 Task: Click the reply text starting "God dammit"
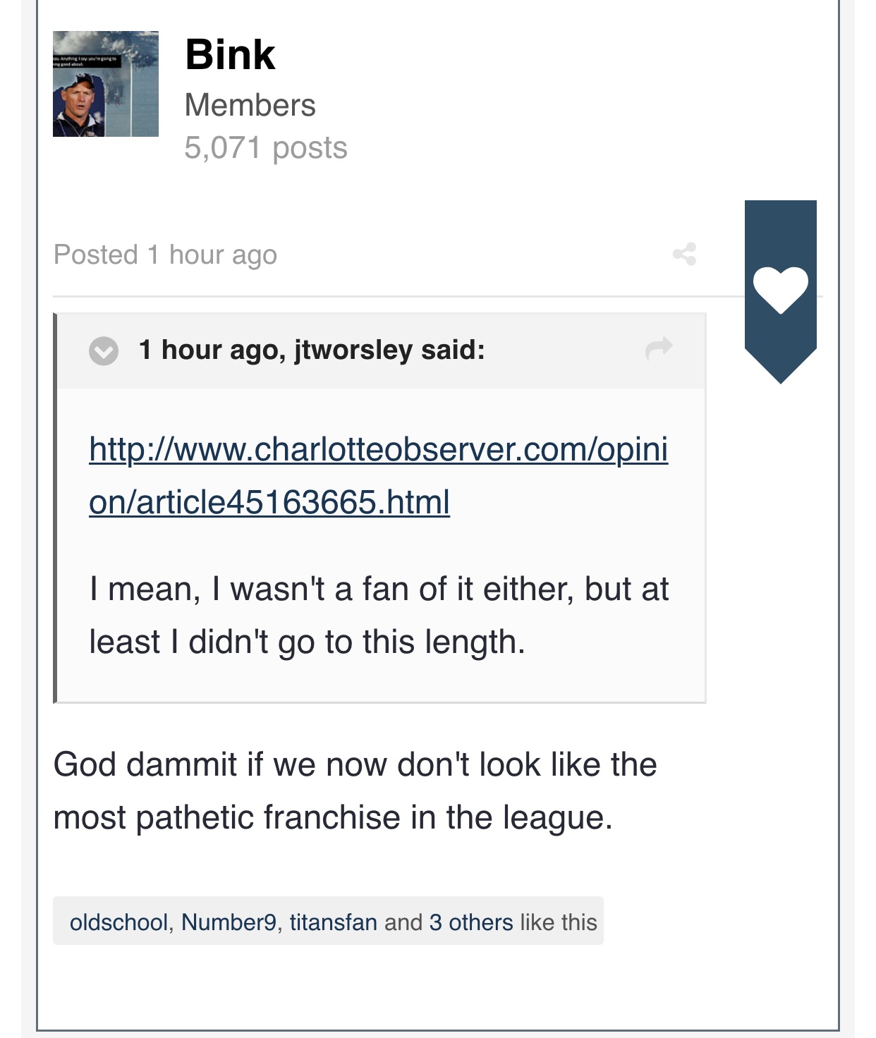point(355,790)
